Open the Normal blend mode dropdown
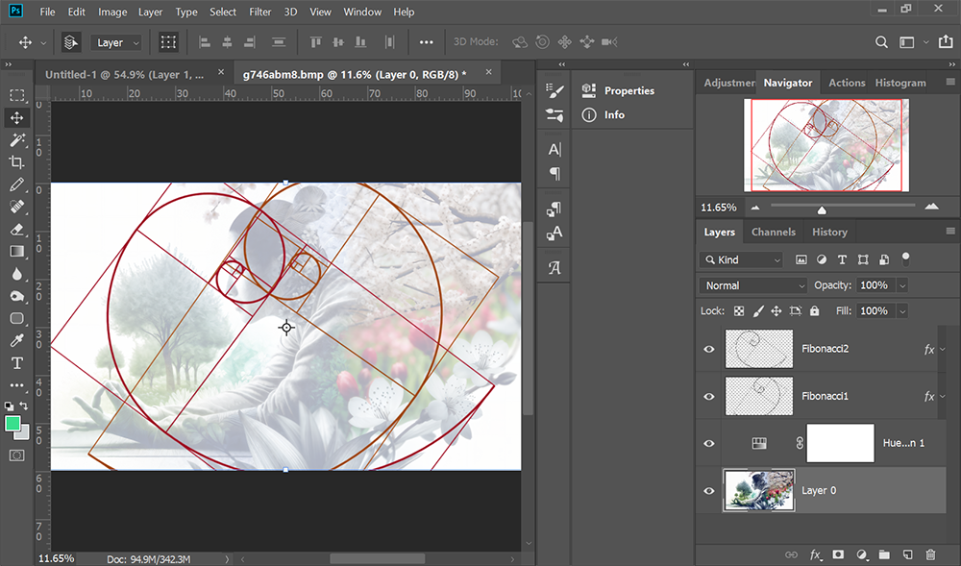Viewport: 961px width, 566px height. click(x=752, y=285)
